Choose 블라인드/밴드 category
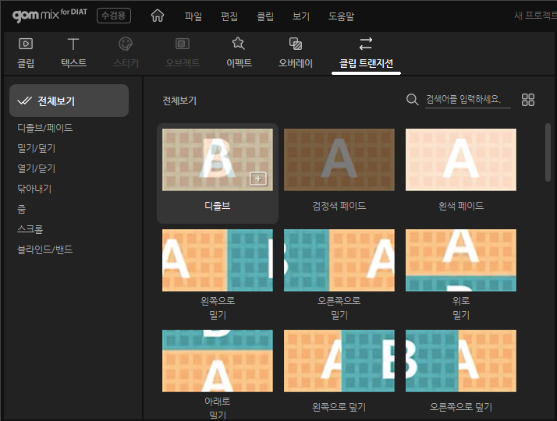This screenshot has width=557, height=421. tap(45, 249)
